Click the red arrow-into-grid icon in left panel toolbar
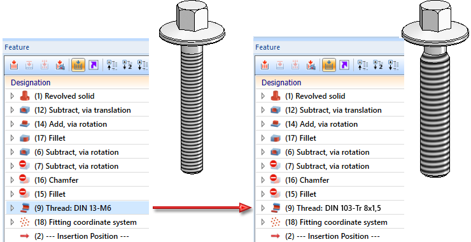 coord(14,65)
